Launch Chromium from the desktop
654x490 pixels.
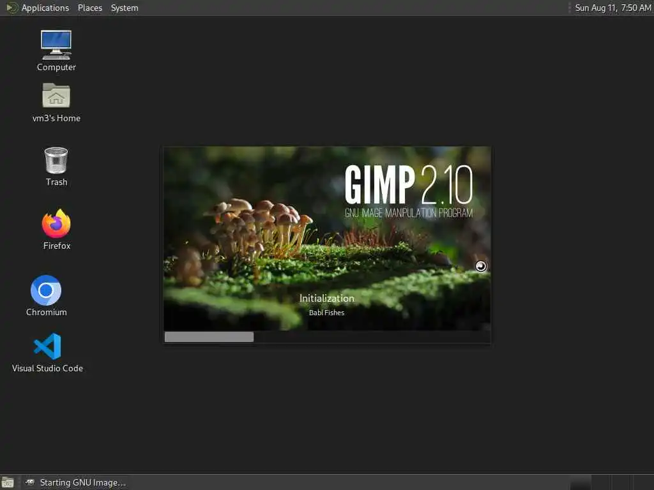[46, 295]
